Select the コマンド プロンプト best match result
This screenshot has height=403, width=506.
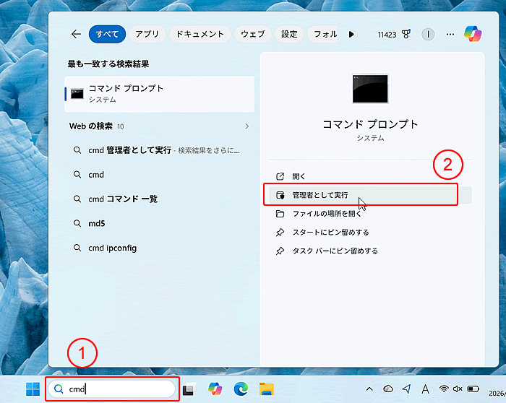pos(159,93)
